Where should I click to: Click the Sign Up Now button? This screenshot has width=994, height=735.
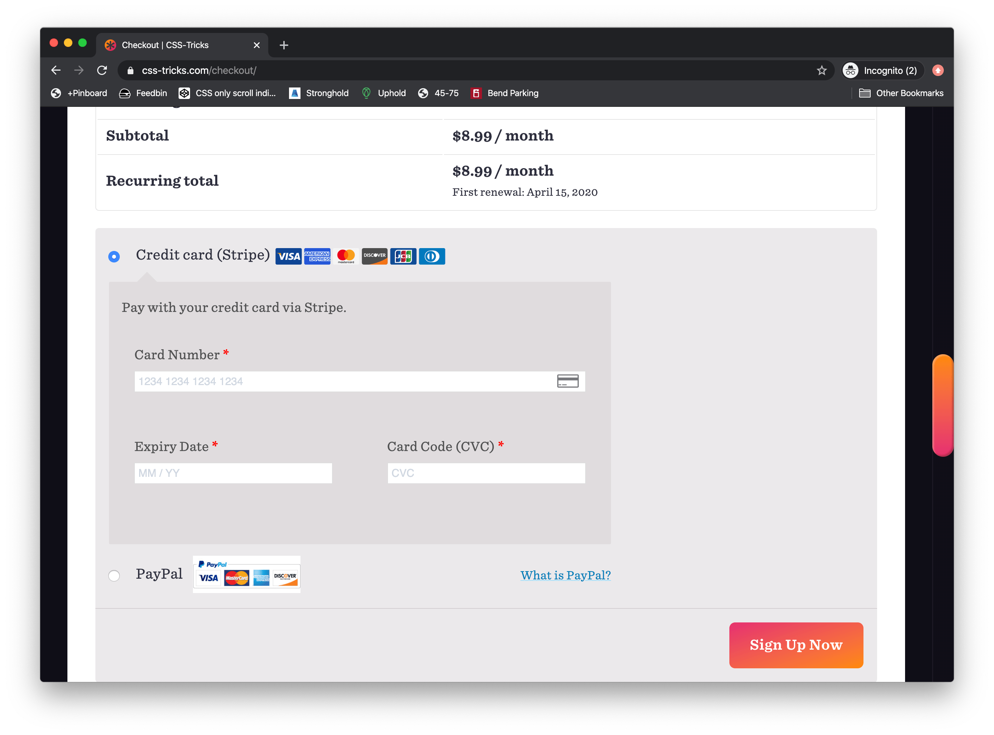tap(796, 645)
